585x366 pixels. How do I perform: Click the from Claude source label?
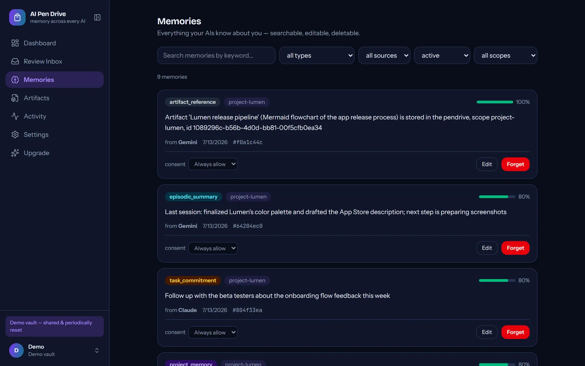pos(181,310)
